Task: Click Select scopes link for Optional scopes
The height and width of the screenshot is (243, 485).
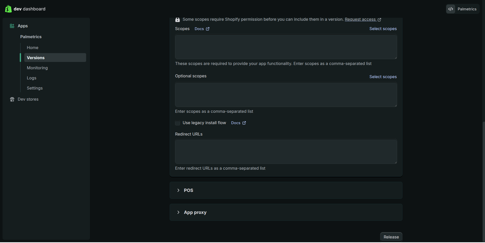Action: point(383,77)
